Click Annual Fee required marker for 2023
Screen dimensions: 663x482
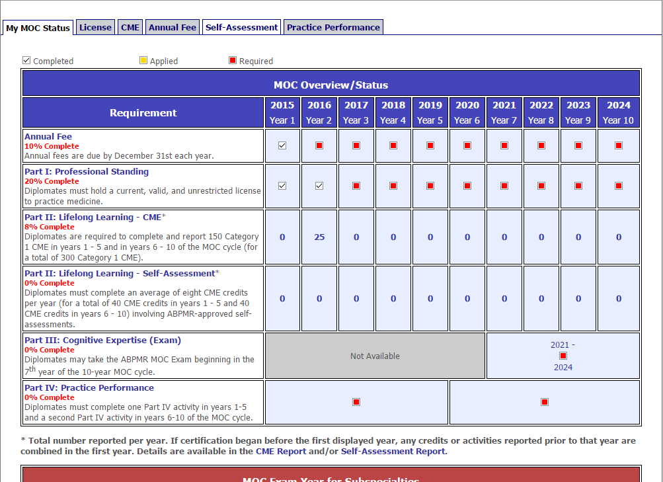578,145
